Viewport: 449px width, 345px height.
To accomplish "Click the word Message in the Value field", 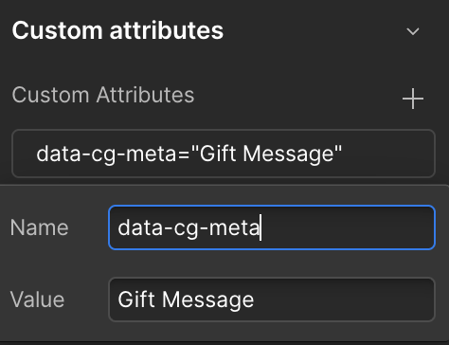I will point(208,300).
